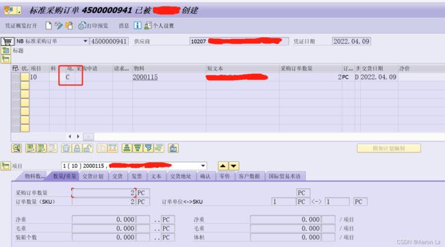Go to the previous item with the up arrow
Image resolution: width=445 pixels, height=247 pixels.
223,166
